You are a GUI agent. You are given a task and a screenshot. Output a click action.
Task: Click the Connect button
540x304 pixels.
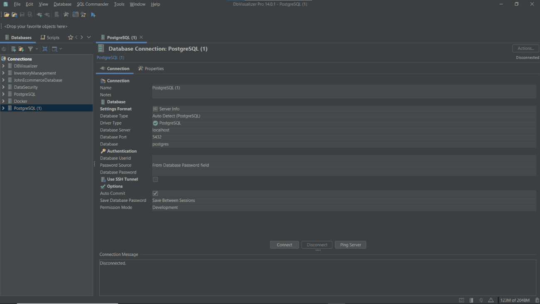[x=284, y=245]
